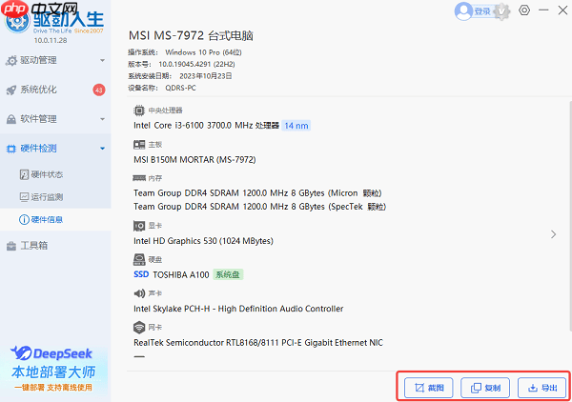Click the 驱动人生 logo gear icon
The width and height of the screenshot is (572, 402).
(x=17, y=21)
